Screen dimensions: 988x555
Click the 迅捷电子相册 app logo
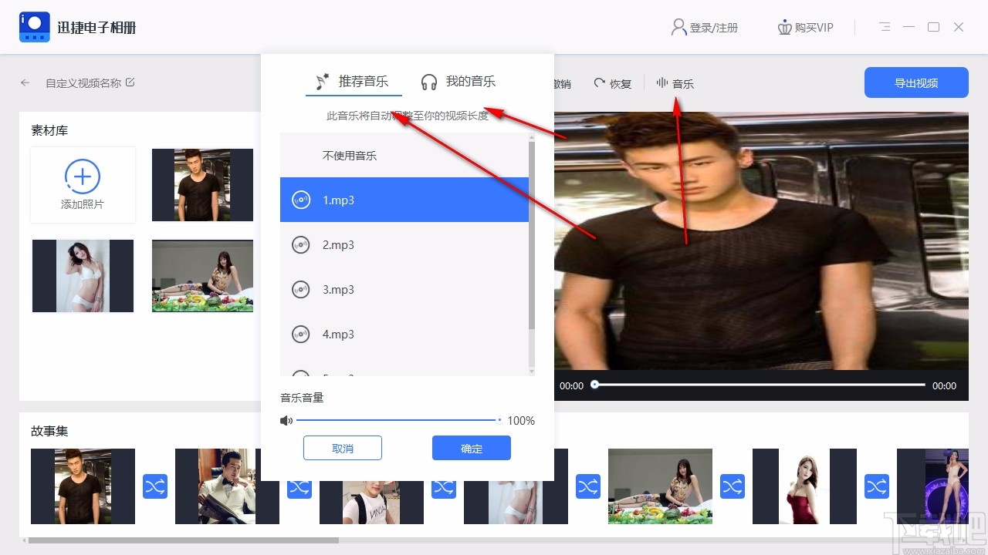35,27
